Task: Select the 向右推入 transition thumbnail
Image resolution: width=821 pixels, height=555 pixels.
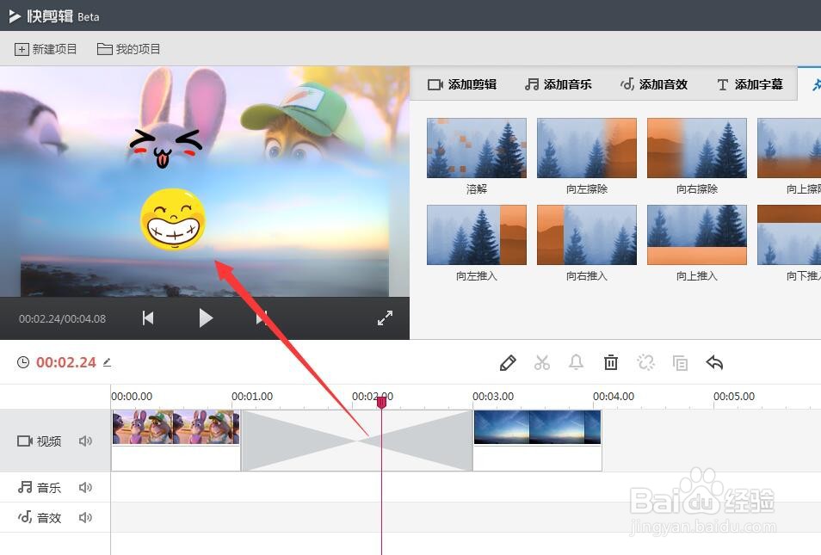Action: 587,235
